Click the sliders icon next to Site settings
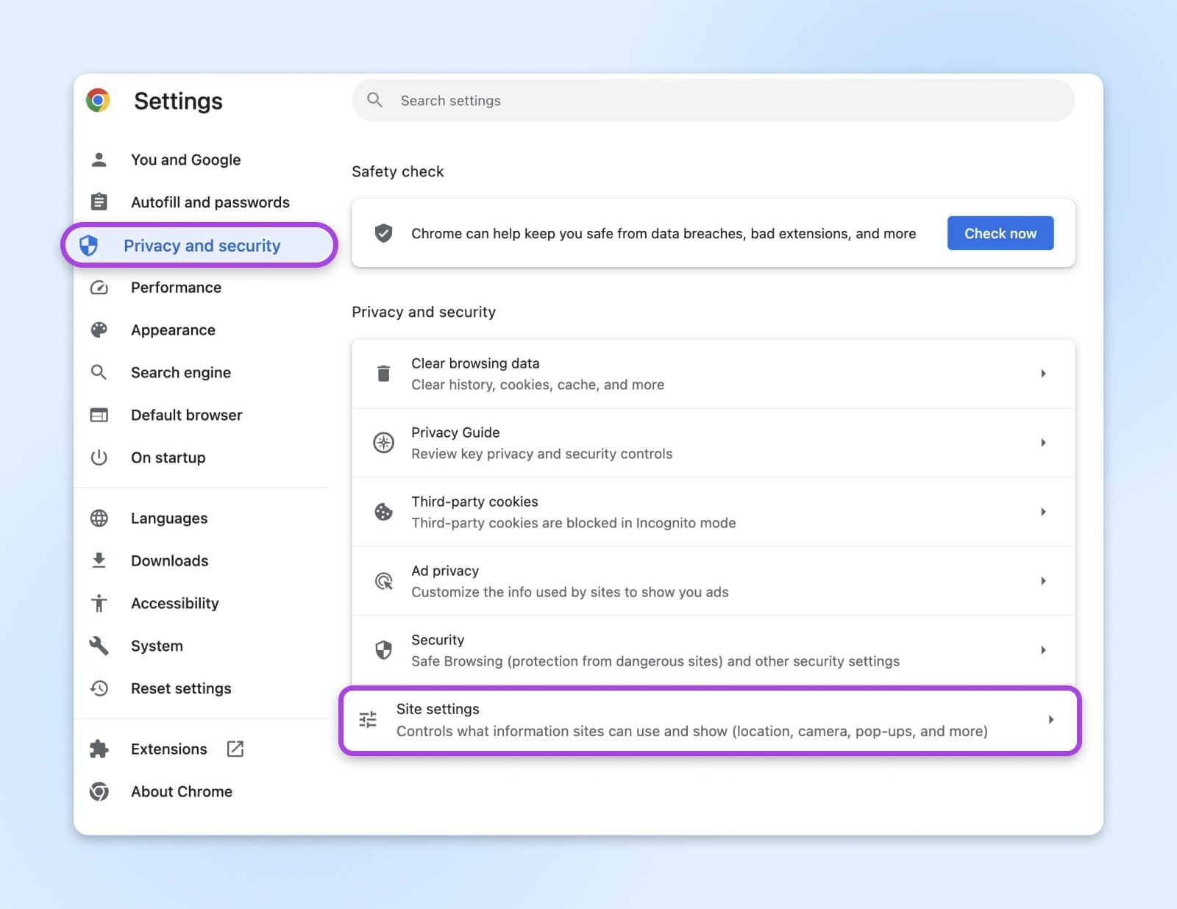The height and width of the screenshot is (909, 1177). (367, 719)
